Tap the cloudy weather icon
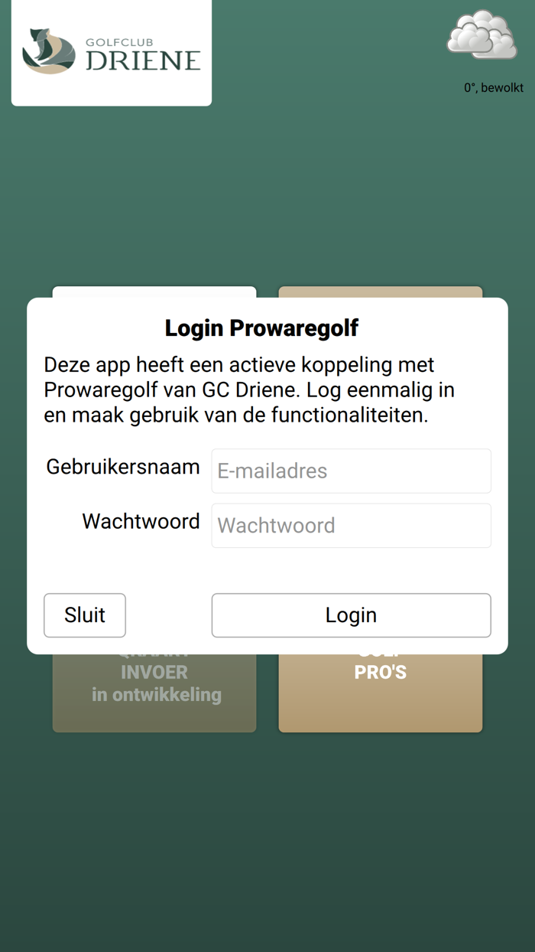This screenshot has width=535, height=952. click(x=481, y=34)
